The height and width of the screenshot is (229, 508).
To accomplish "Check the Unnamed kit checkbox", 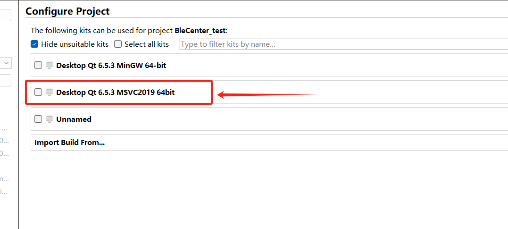I will (38, 119).
